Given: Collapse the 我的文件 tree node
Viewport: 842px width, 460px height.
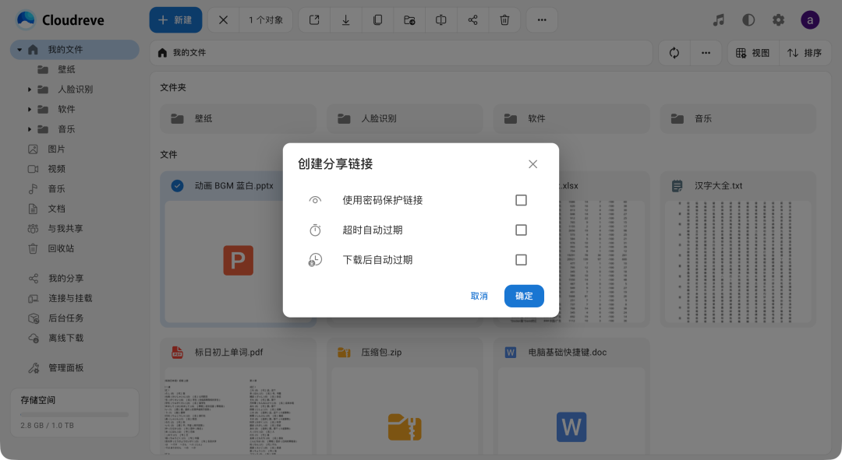Looking at the screenshot, I should click(x=19, y=49).
